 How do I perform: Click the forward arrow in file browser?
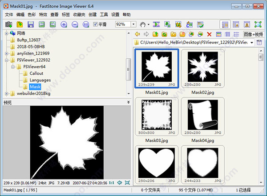[x=146, y=34]
